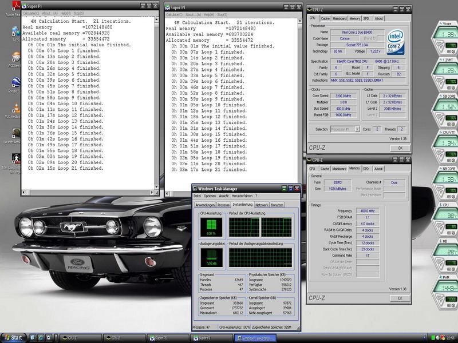Click the upper CPU-Z title bar icon
Viewport: 458px width, 343px height.
[309, 9]
